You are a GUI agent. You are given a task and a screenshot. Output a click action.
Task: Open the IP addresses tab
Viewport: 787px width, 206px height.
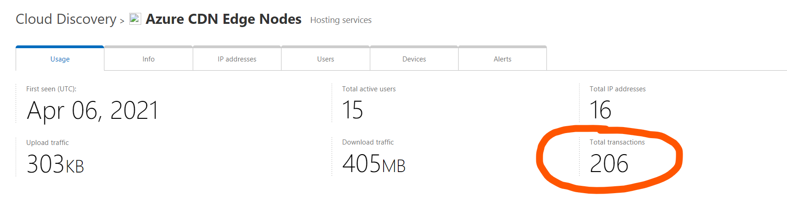click(237, 59)
